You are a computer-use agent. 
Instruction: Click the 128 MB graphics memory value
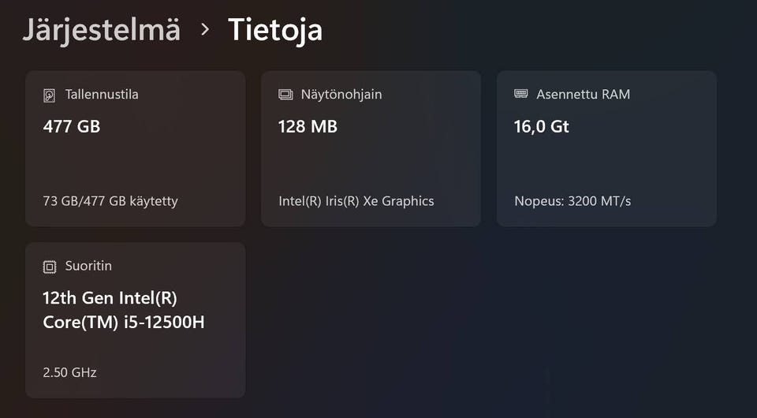coord(308,126)
